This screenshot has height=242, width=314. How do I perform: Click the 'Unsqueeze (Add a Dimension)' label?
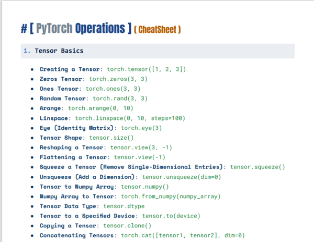tap(87, 177)
